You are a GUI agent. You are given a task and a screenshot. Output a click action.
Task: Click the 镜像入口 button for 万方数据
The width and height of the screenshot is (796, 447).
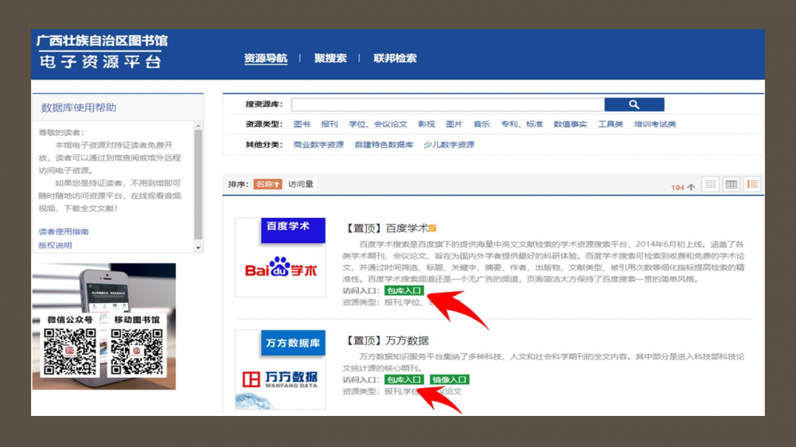(x=450, y=380)
